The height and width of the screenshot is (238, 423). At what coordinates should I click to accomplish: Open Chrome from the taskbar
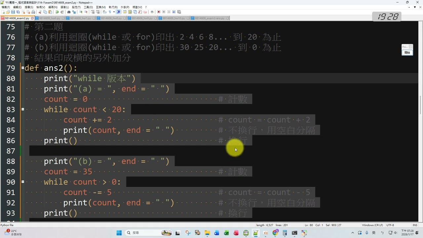point(275,233)
